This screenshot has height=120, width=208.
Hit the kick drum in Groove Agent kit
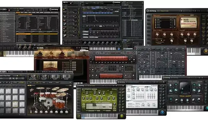pos(48,103)
